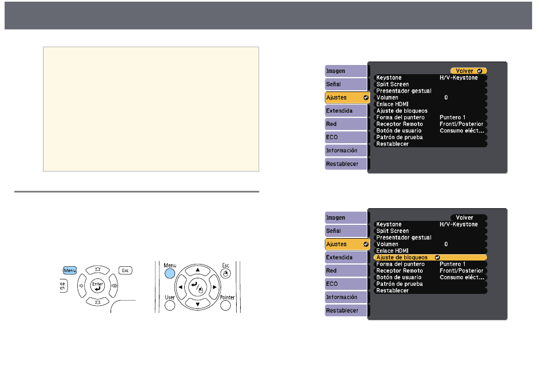Click the up arrow on remote directional pad
The width and height of the screenshot is (547, 379).
tap(198, 270)
